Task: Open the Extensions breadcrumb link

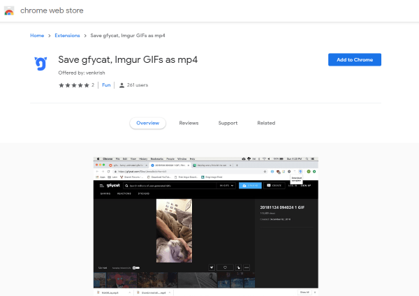Action: click(x=67, y=36)
